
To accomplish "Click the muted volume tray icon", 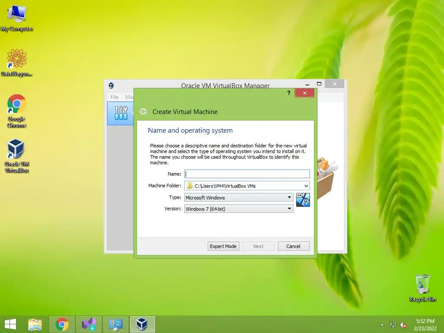I will tap(403, 325).
